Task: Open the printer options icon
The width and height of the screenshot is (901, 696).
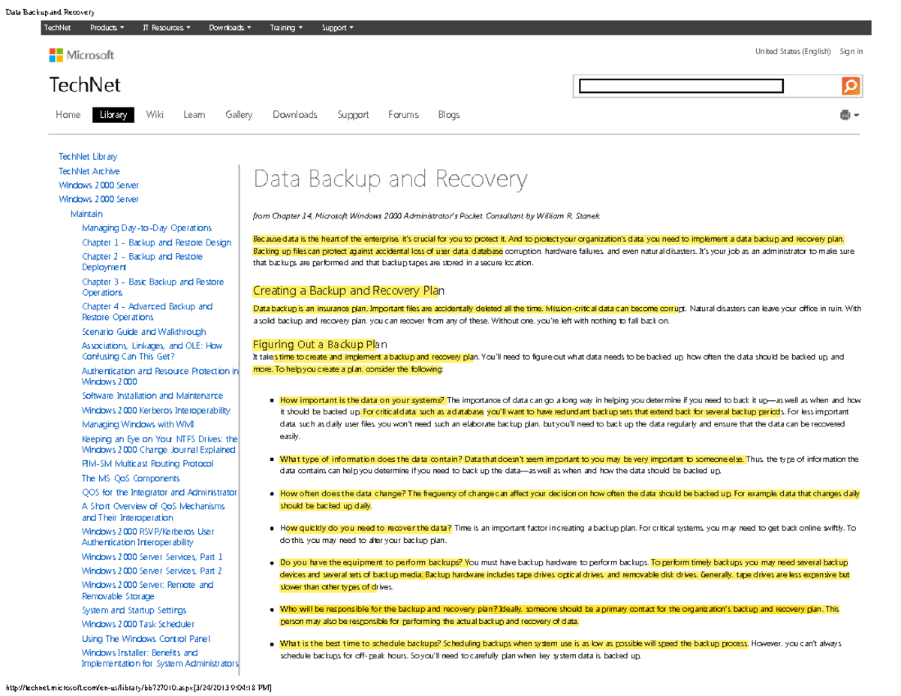Action: point(844,114)
